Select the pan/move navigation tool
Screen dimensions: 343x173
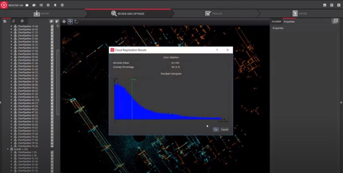tap(70, 21)
